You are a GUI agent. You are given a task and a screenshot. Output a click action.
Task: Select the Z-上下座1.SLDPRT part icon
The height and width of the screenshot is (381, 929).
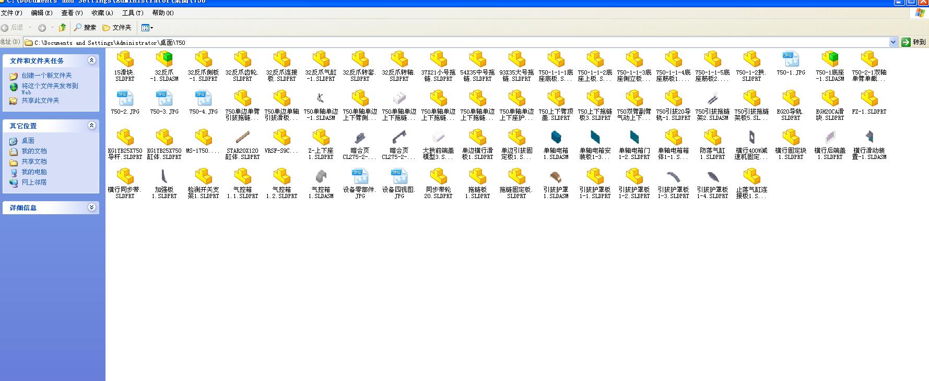coord(321,137)
